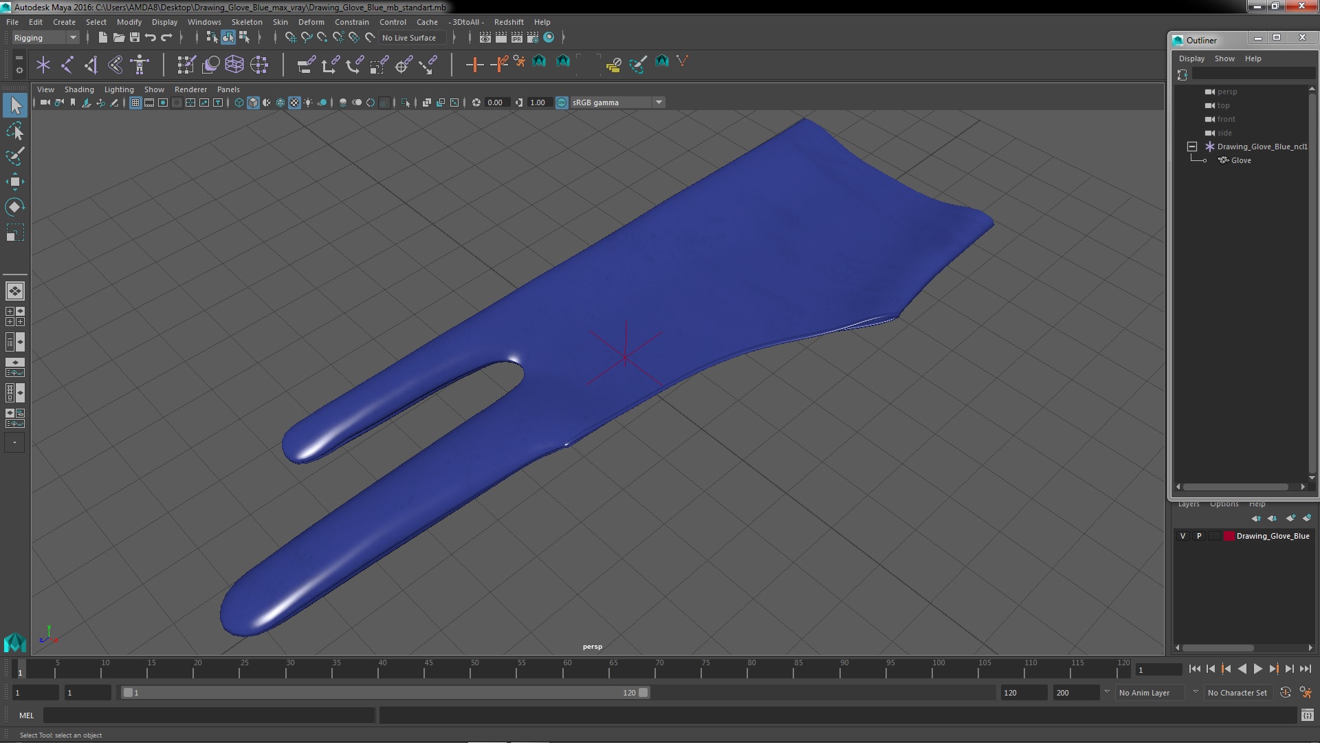Step forward to the next key
This screenshot has height=743, width=1320.
click(x=1273, y=669)
